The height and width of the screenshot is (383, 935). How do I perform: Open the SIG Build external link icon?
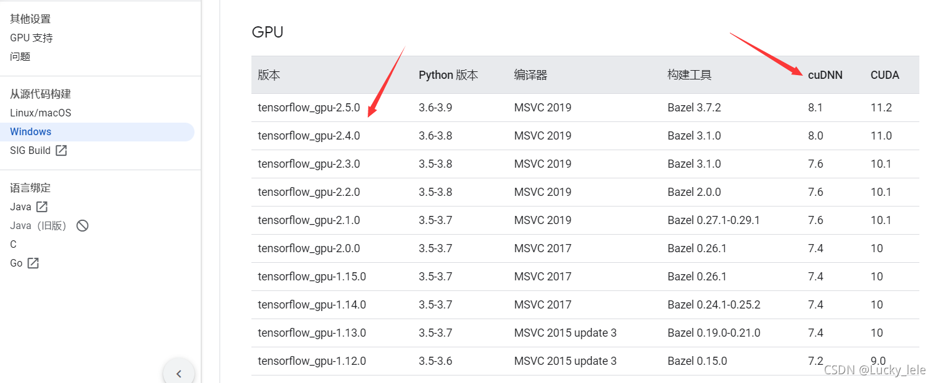point(61,150)
